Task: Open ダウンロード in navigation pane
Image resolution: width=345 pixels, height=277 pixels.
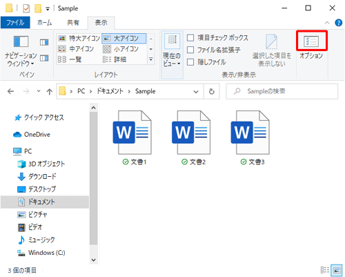Action: coord(37,177)
